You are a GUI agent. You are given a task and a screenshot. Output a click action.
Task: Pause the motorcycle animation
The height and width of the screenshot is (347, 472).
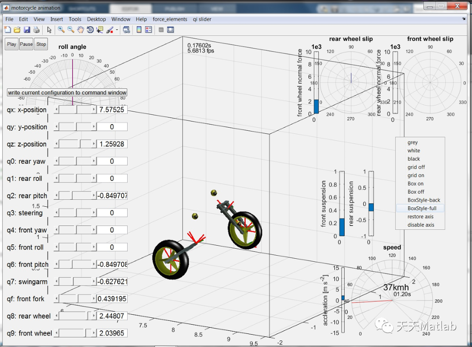pyautogui.click(x=26, y=44)
